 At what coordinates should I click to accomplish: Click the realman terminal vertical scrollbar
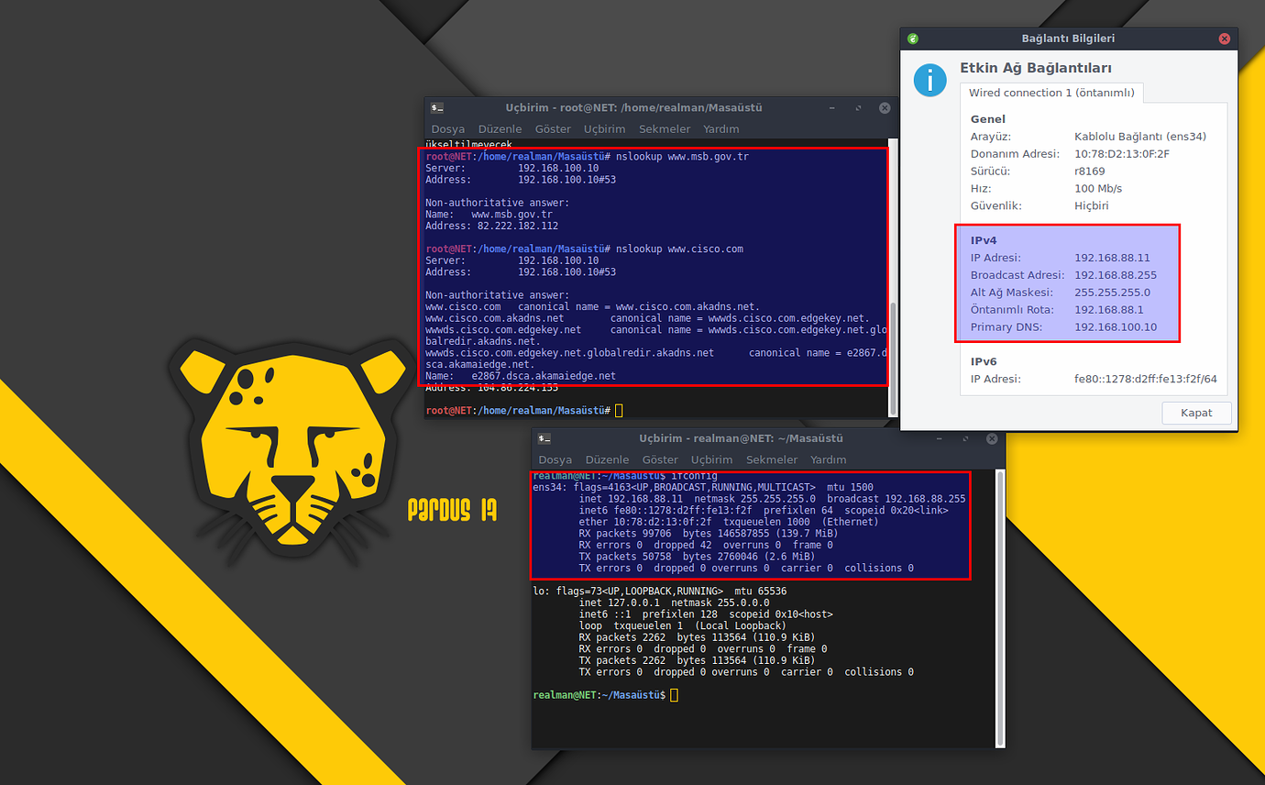(1000, 605)
